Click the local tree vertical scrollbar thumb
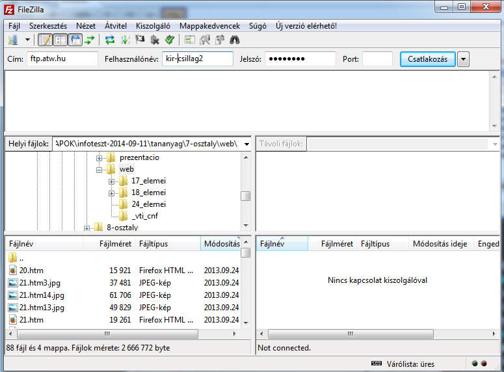The height and width of the screenshot is (372, 504). (x=246, y=196)
